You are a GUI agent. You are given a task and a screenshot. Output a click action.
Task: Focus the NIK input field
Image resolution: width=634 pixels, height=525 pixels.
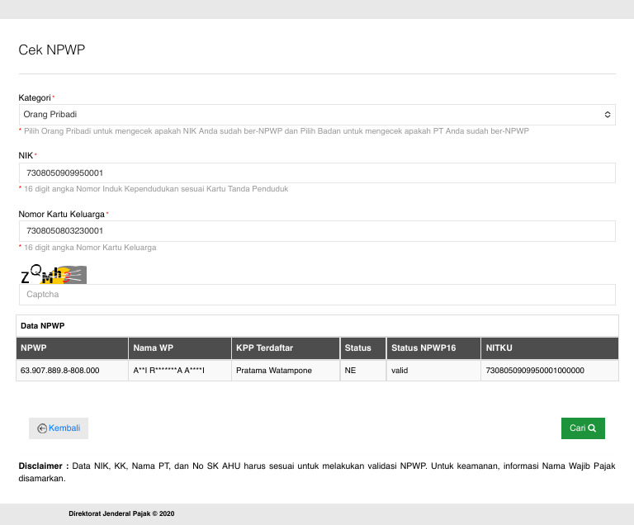[317, 173]
